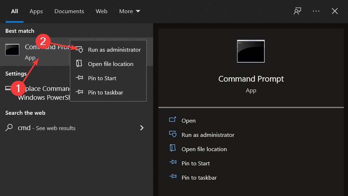
Task: Click blue Pin to taskbar icon in preview
Action: (173, 176)
